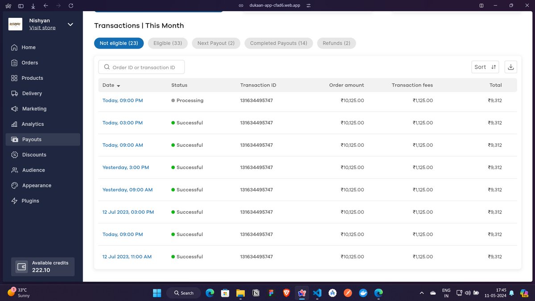Show the Refunds (2) tab
535x301 pixels.
(x=337, y=43)
